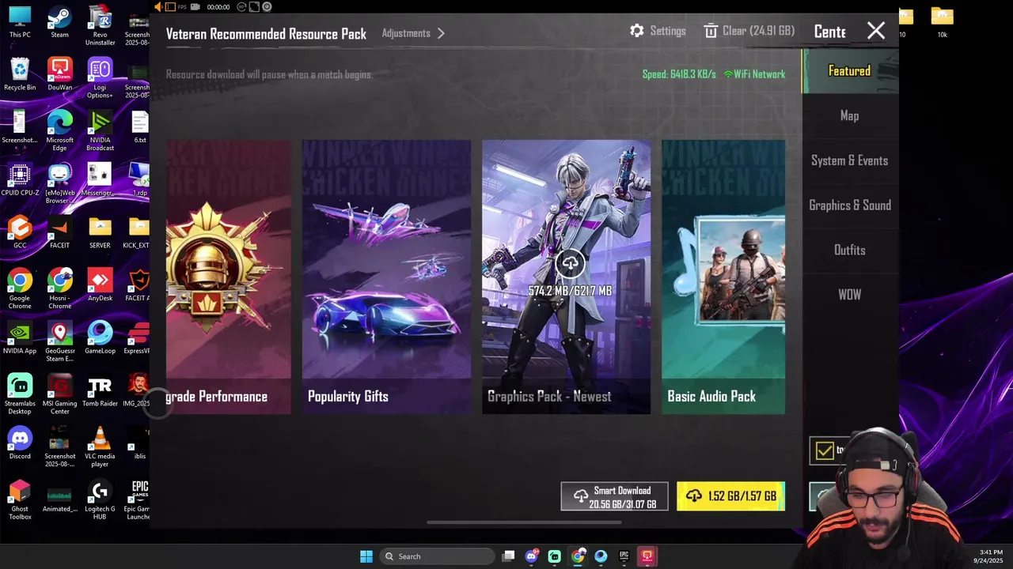Open the System & Events tab
The image size is (1013, 569).
coord(849,160)
